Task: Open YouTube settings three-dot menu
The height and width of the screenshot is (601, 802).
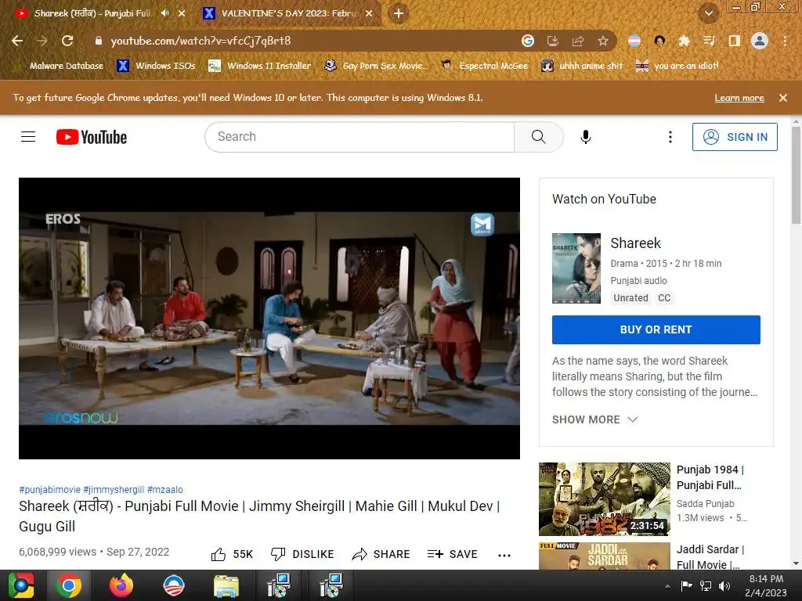Action: [670, 137]
